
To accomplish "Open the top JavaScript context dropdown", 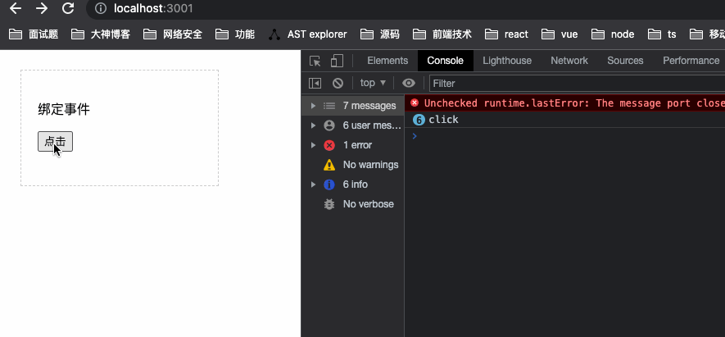I will click(373, 83).
